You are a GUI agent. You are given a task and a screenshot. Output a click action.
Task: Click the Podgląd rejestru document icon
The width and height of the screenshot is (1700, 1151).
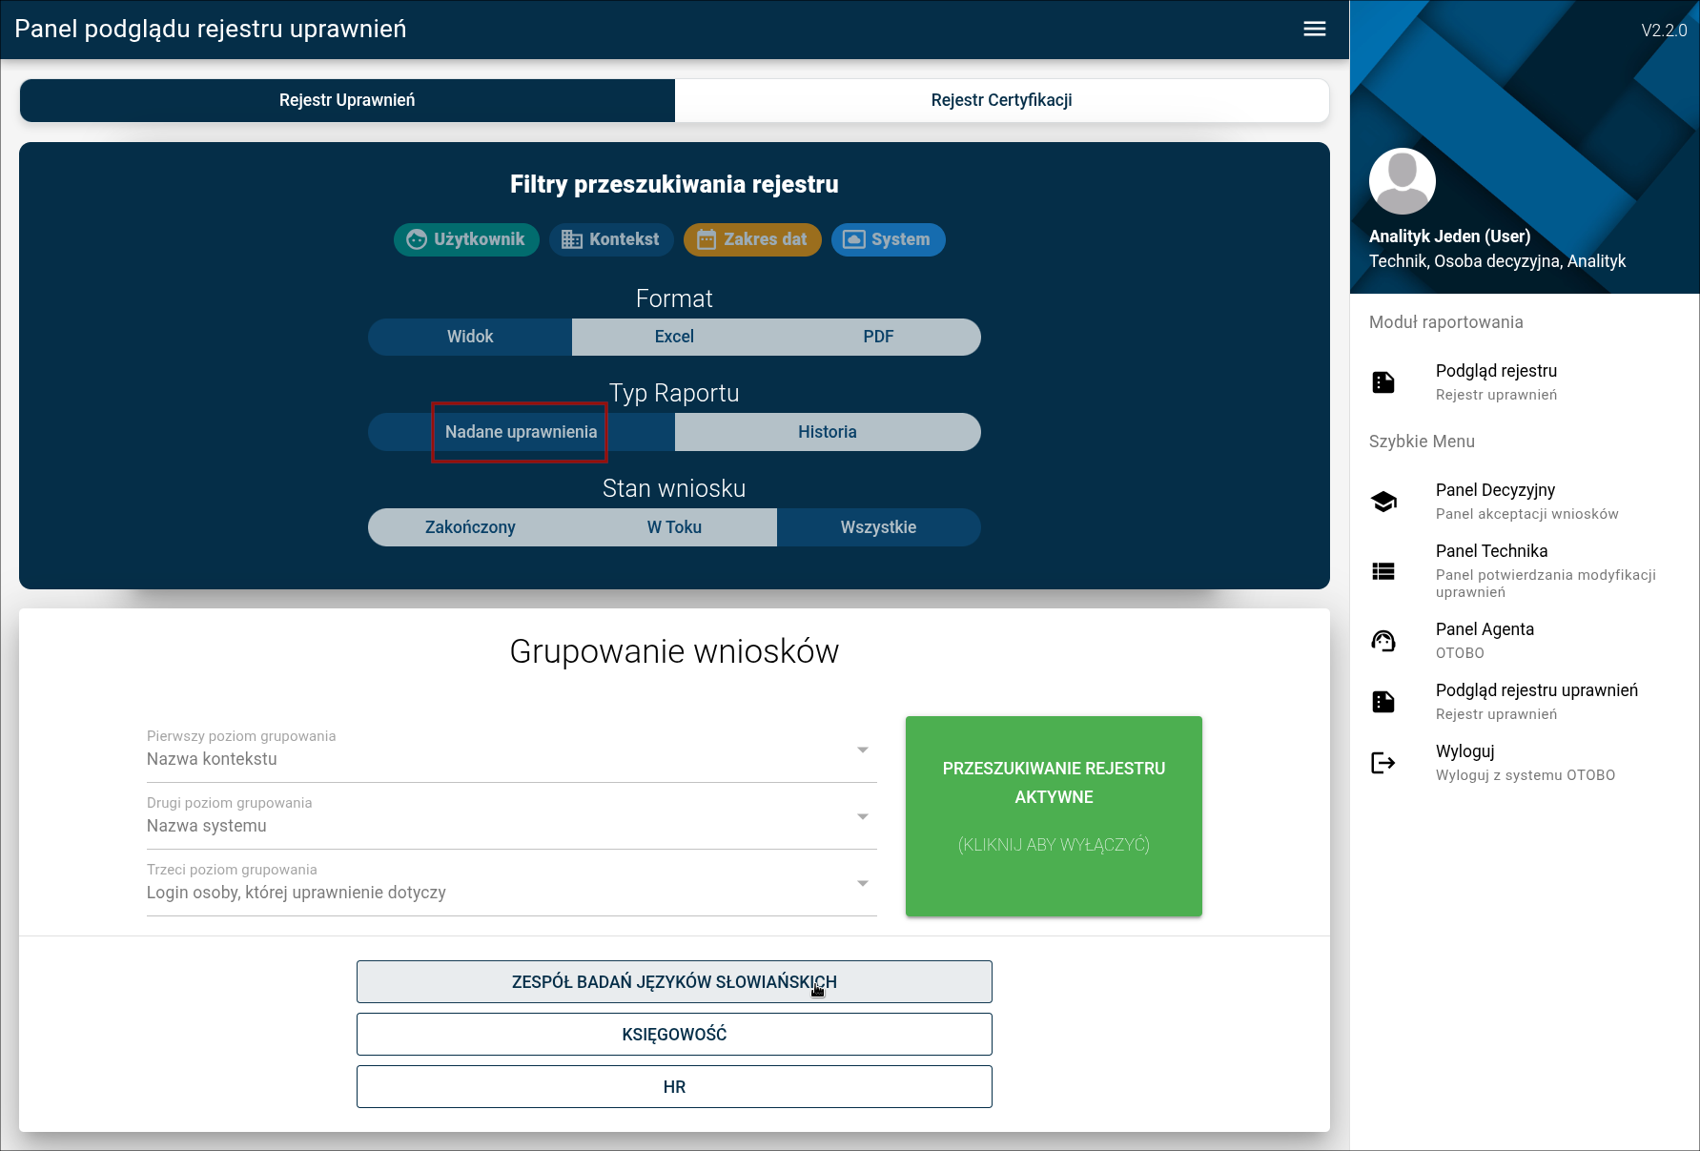pos(1383,382)
